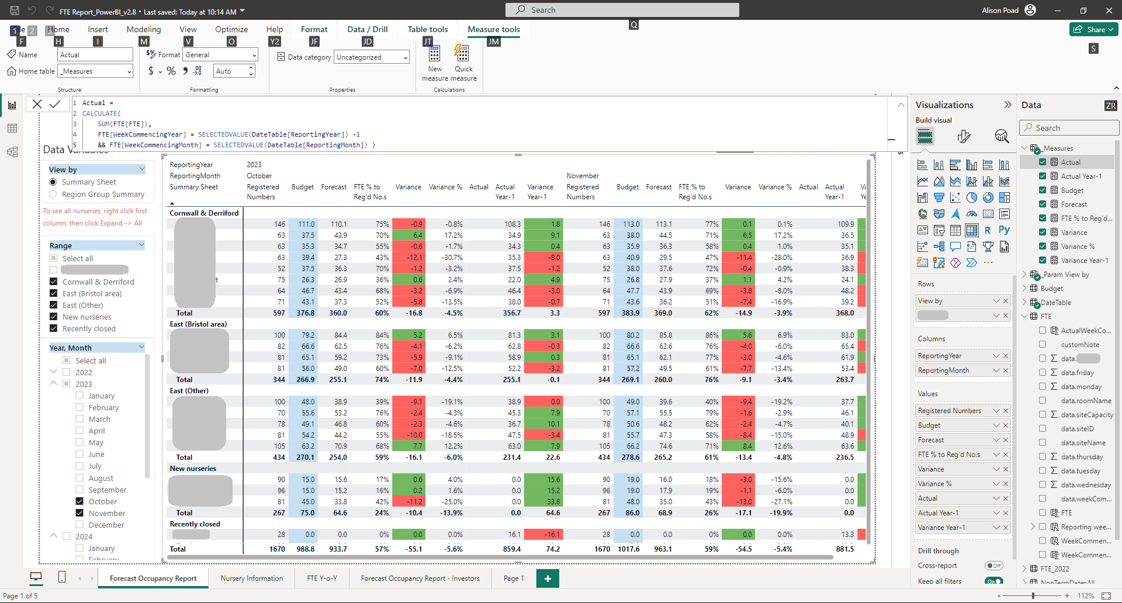The width and height of the screenshot is (1122, 603).
Task: Select the Treemap visual
Action: pos(1004,197)
